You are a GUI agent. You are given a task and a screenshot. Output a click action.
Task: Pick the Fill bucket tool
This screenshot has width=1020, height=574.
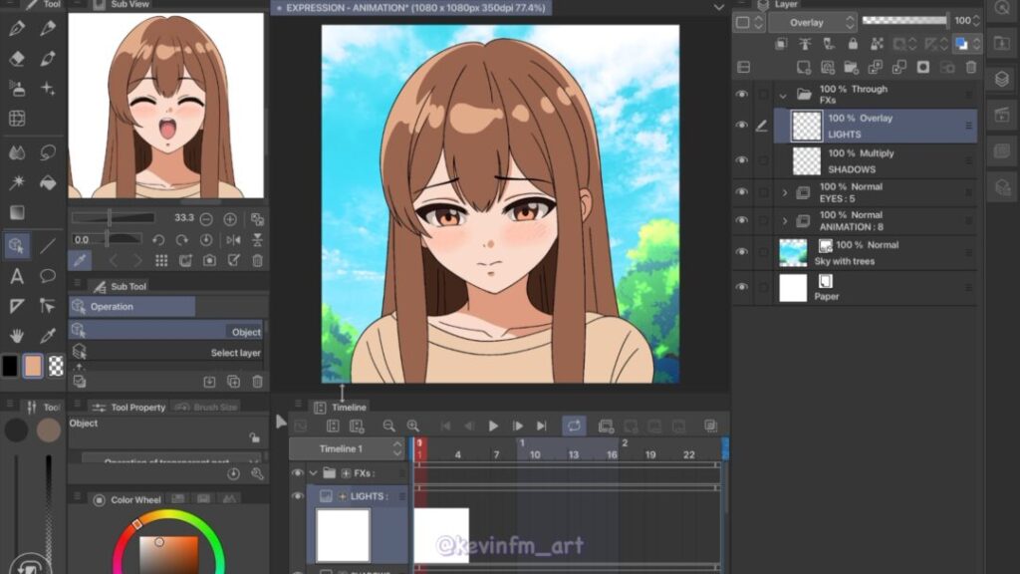click(47, 182)
